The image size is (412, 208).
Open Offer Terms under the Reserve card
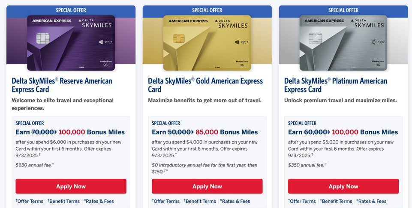(x=30, y=201)
